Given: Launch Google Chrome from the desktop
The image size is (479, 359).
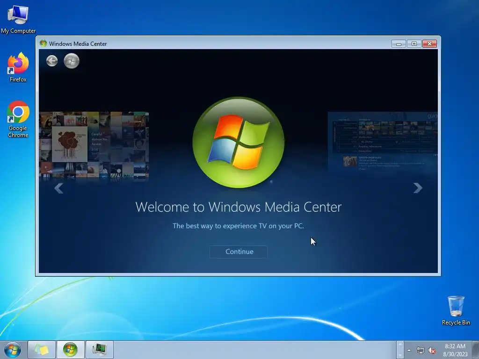Looking at the screenshot, I should (x=18, y=119).
